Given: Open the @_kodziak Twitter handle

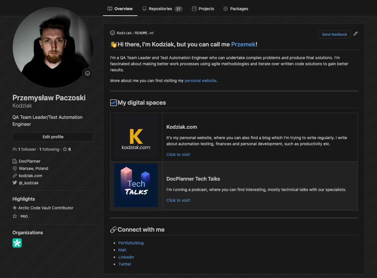Looking at the screenshot, I should pyautogui.click(x=29, y=183).
